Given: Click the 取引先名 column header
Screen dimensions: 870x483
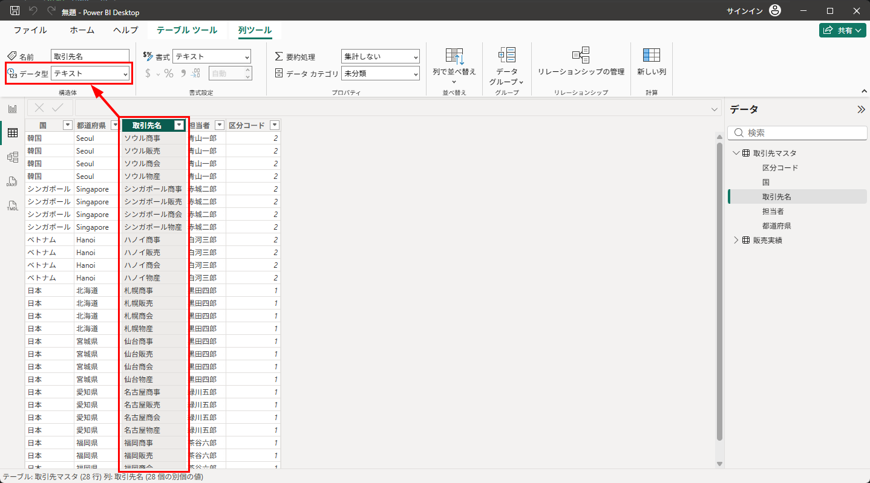Looking at the screenshot, I should 147,125.
